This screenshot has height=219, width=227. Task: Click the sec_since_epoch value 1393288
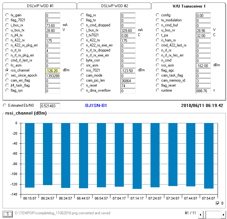(53, 76)
